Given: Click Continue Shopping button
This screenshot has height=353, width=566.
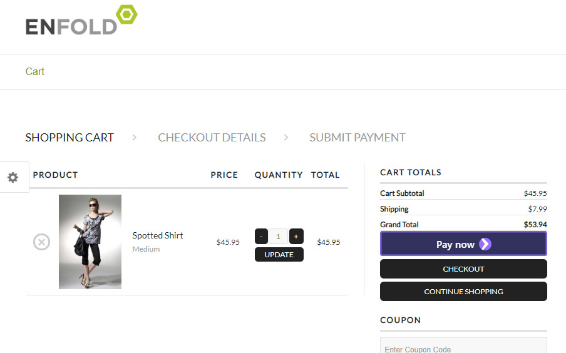Looking at the screenshot, I should click(463, 292).
